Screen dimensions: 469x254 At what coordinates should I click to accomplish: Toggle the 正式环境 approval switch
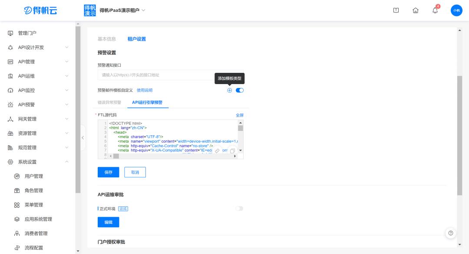point(239,208)
